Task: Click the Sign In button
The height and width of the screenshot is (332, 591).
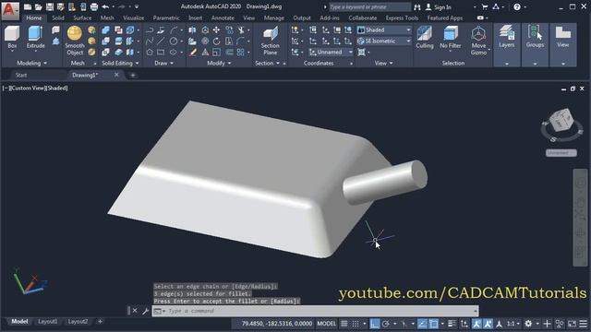Action: pyautogui.click(x=439, y=6)
